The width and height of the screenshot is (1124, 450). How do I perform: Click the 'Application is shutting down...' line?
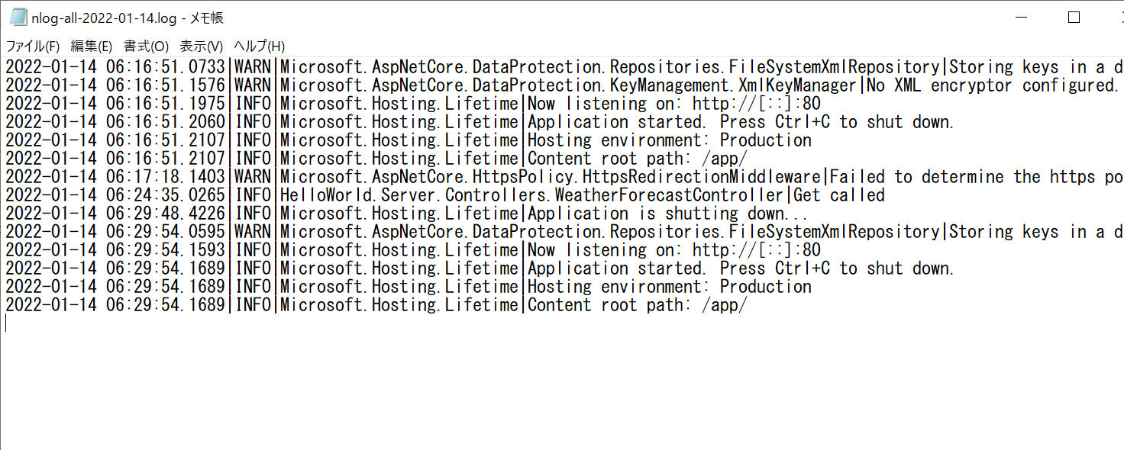(406, 214)
